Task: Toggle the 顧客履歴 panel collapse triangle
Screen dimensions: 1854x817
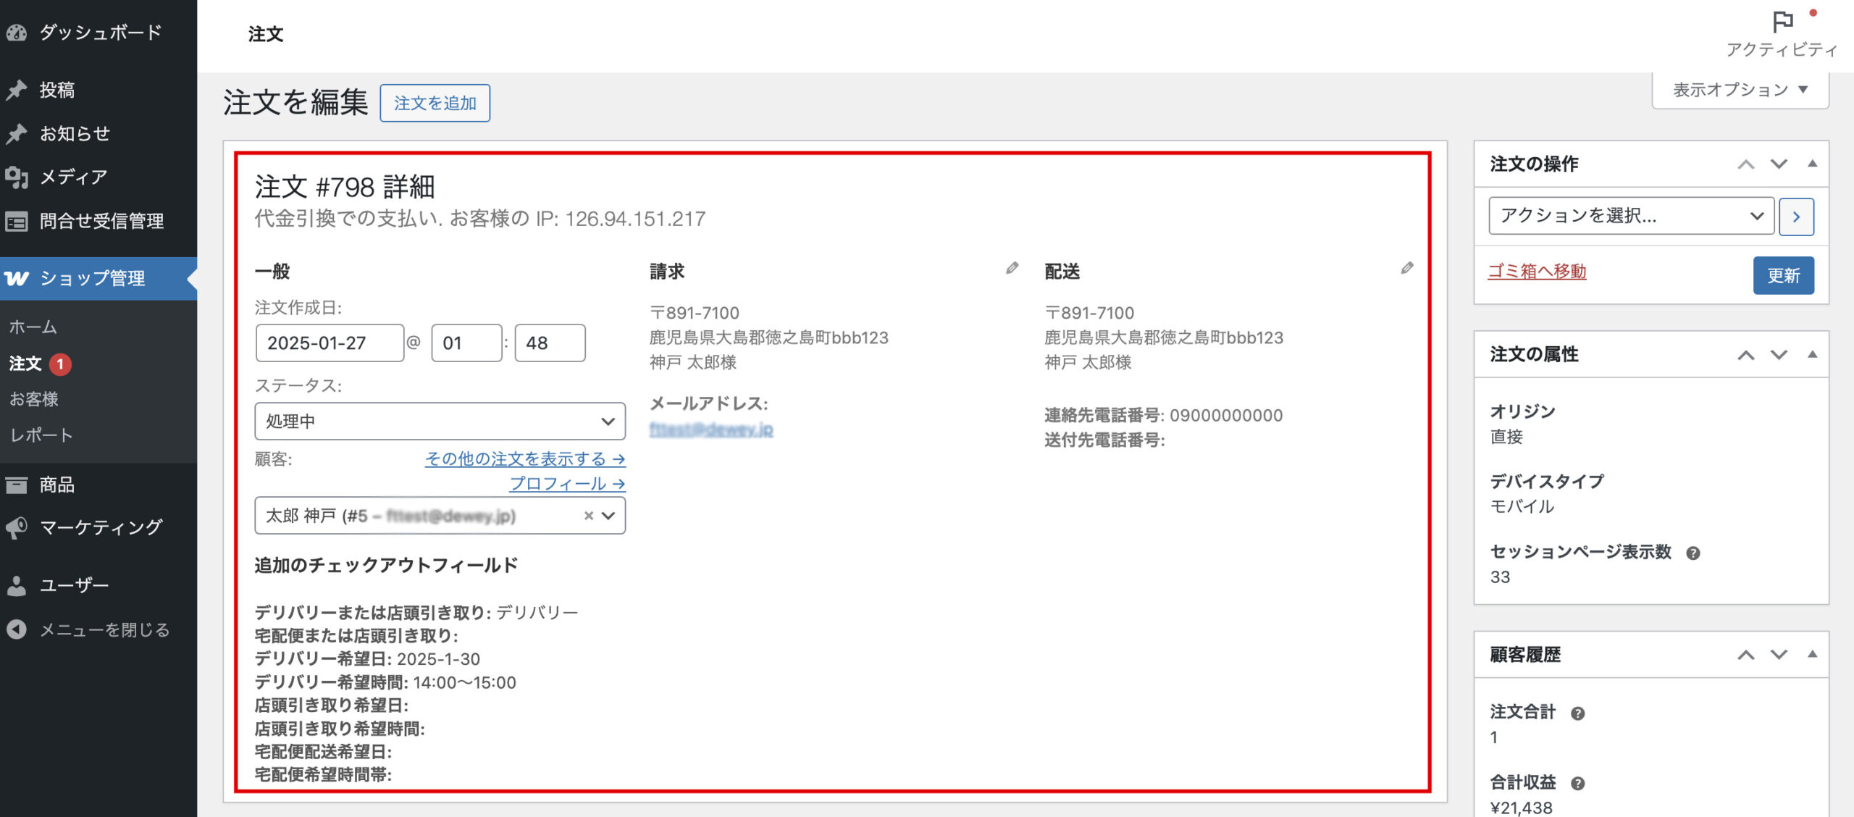Action: coord(1812,654)
